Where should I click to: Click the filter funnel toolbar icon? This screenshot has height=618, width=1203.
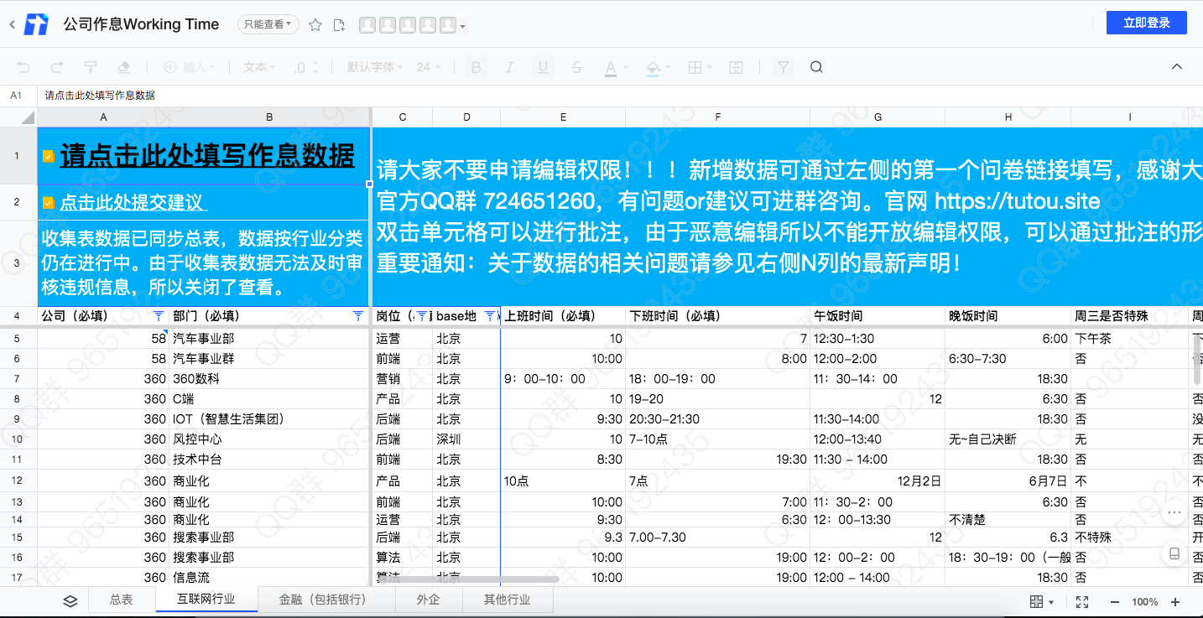tap(783, 67)
